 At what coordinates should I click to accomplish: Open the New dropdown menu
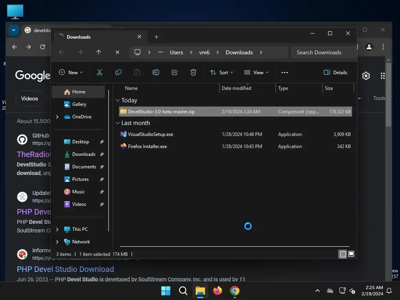pyautogui.click(x=71, y=72)
